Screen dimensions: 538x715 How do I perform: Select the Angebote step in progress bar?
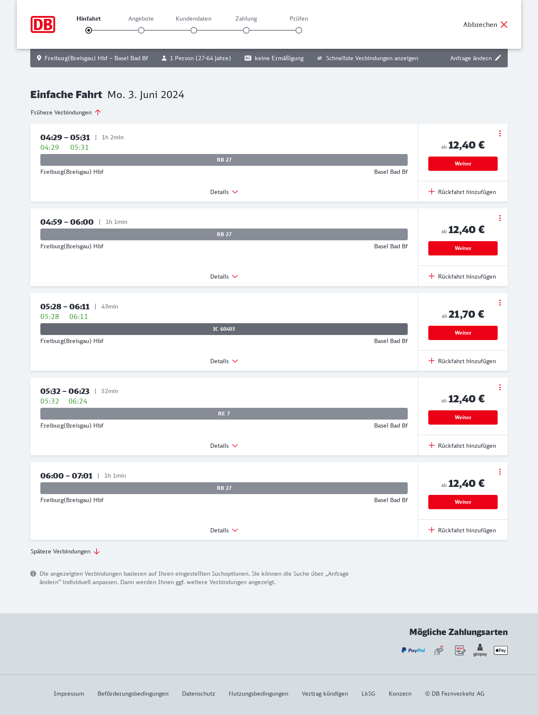[x=141, y=30]
